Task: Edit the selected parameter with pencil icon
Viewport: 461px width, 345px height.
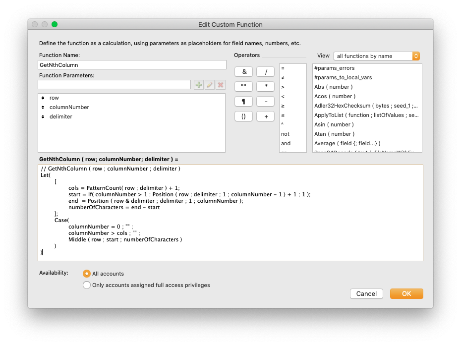Action: (209, 84)
